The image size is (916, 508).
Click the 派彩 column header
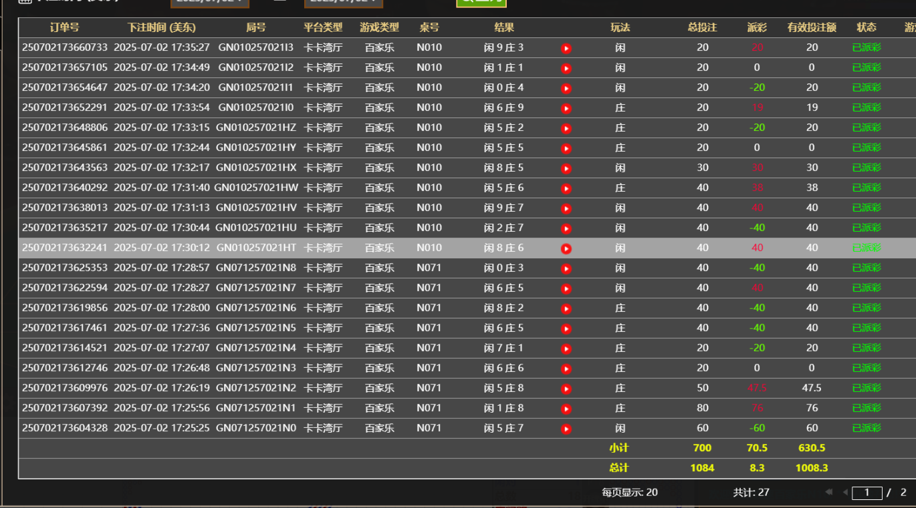coord(757,27)
